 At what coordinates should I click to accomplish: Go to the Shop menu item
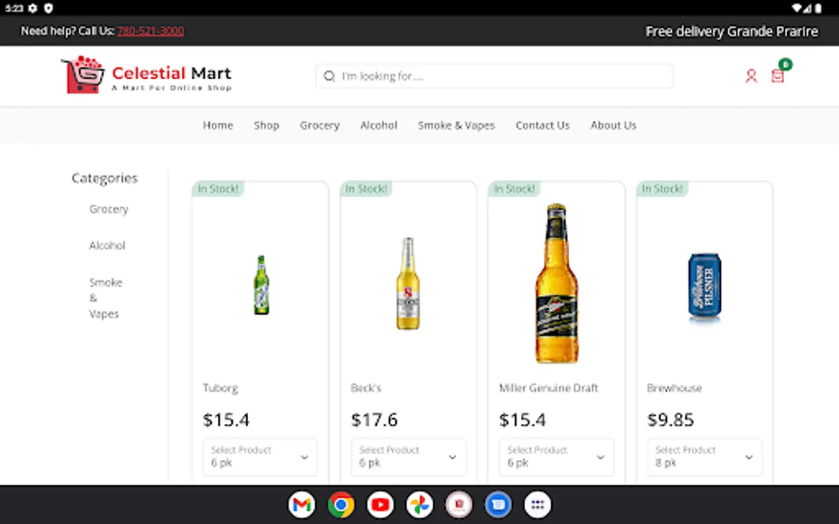[266, 125]
